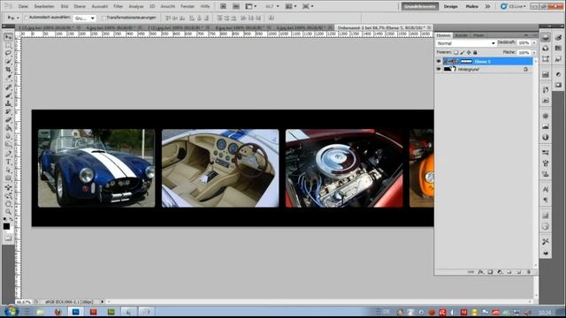Open the Ansicht menu
Image resolution: width=566 pixels, height=318 pixels.
point(167,6)
